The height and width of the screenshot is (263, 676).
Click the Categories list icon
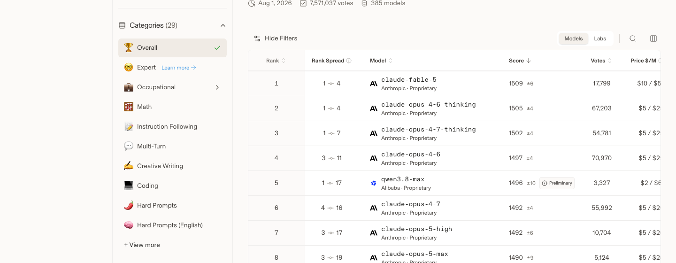point(122,25)
